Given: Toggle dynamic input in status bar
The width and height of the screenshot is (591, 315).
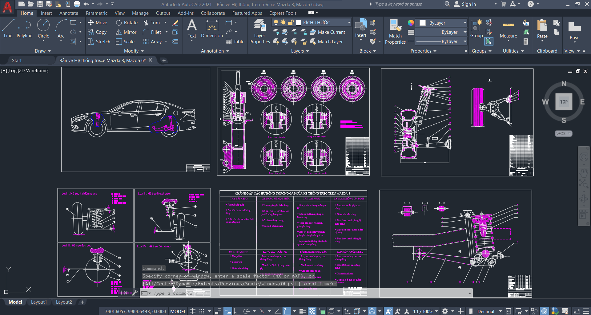Looking at the screenshot, I should point(227,311).
